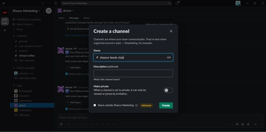266x132 pixels.
Task: Open Slack Connect
Action: pos(23,24)
